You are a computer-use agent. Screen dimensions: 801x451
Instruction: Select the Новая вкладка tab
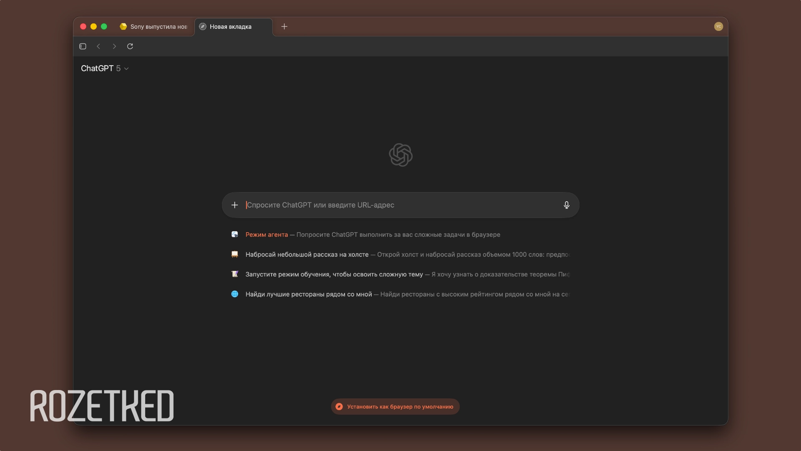(x=231, y=27)
